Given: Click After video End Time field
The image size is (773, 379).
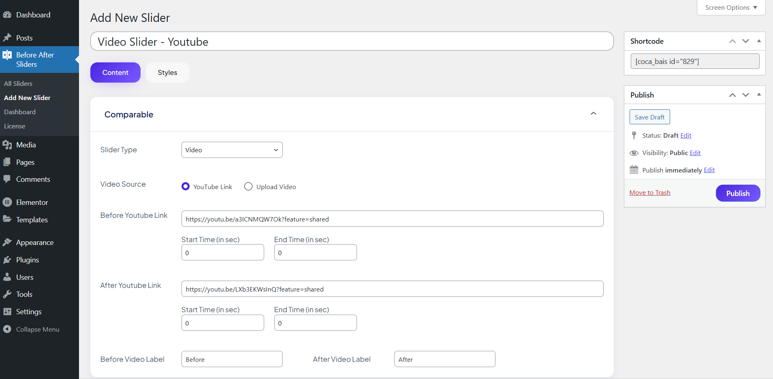Looking at the screenshot, I should tap(316, 323).
